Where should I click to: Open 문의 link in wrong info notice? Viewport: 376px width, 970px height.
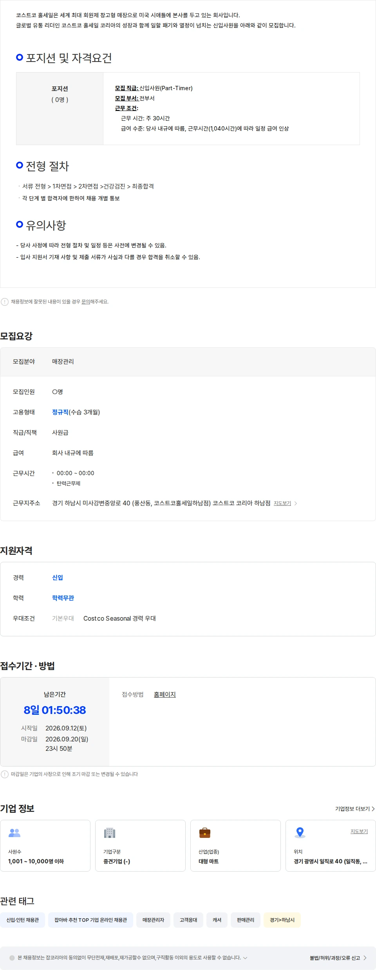tap(86, 302)
